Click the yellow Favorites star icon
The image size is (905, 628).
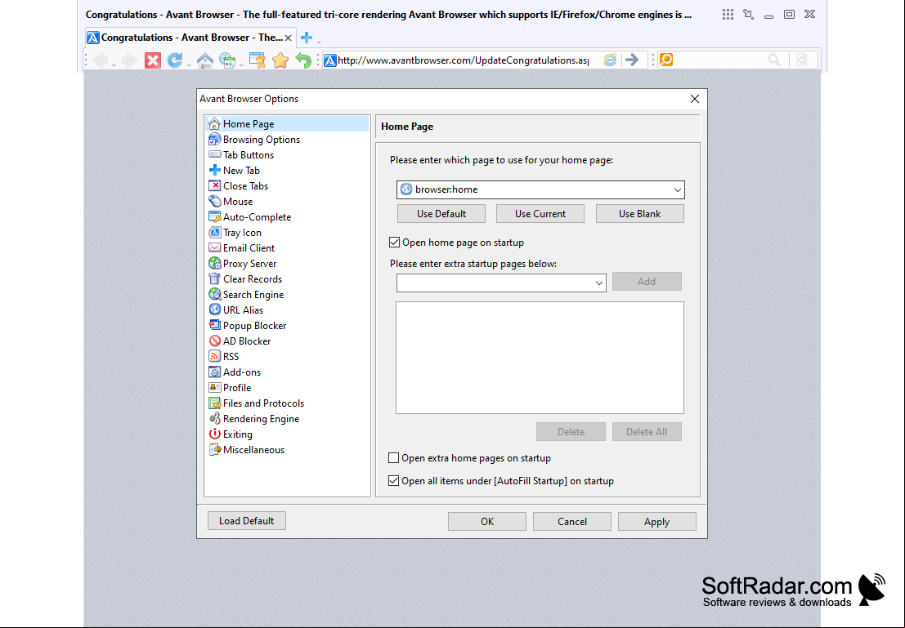click(280, 60)
